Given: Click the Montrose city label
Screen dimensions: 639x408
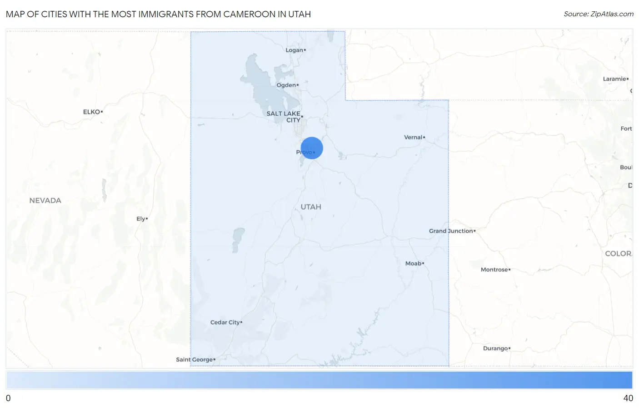Looking at the screenshot, I should point(495,270).
